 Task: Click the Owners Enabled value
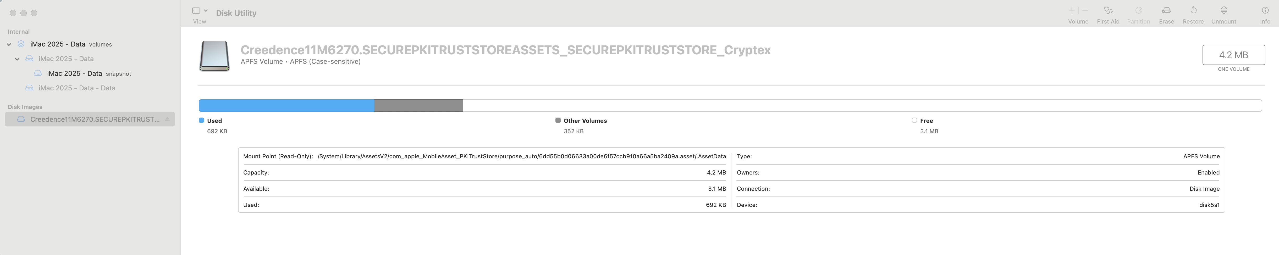(1209, 173)
